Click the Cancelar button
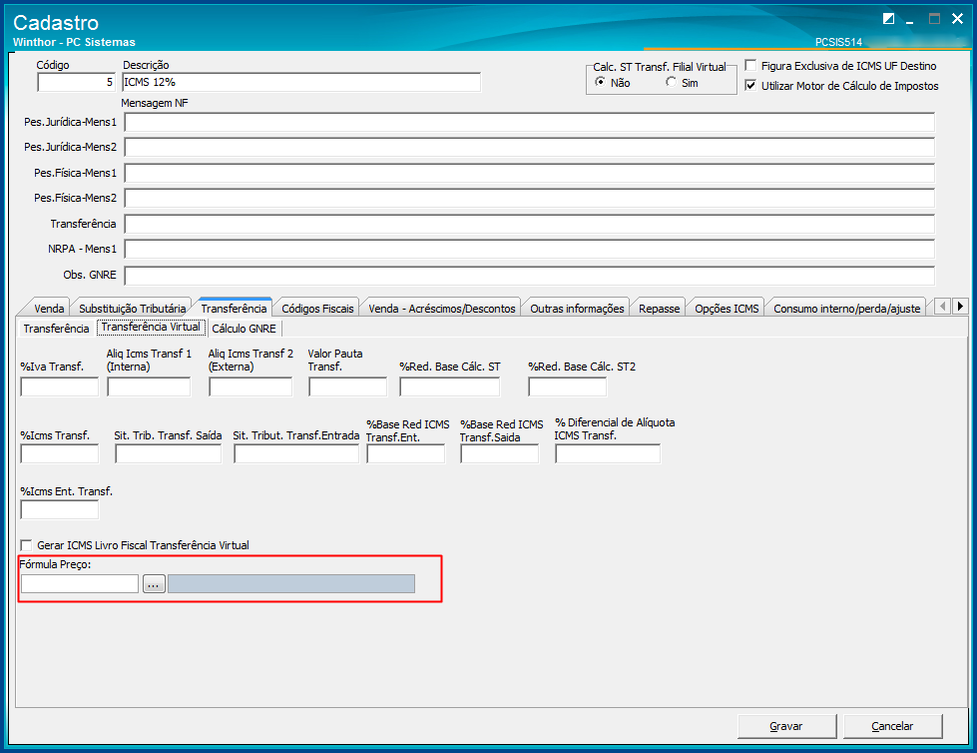The width and height of the screenshot is (977, 753). click(x=892, y=726)
